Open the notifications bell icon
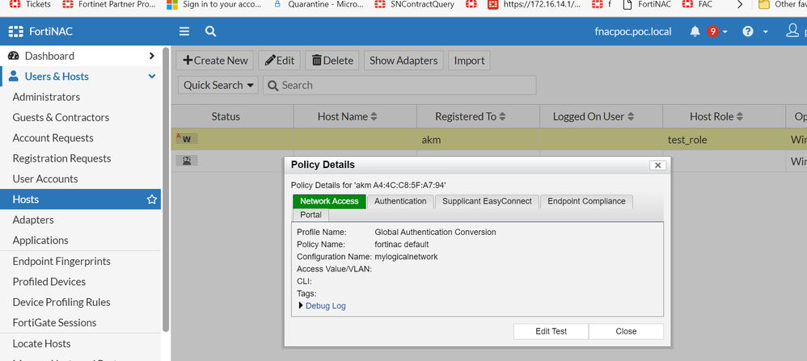This screenshot has width=807, height=361. click(695, 31)
